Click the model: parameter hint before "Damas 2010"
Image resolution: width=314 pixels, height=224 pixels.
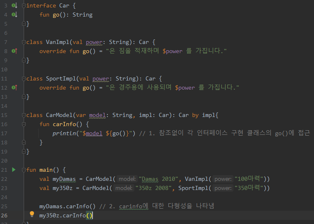coord(127,179)
